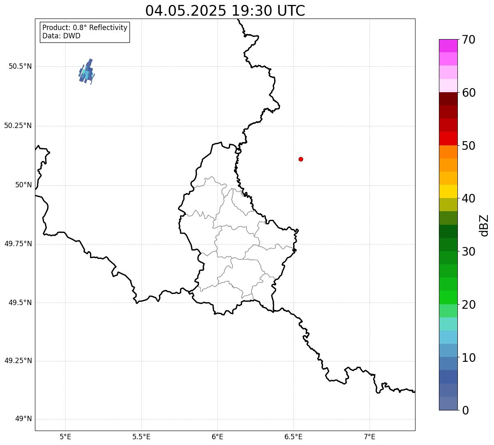494x445 pixels.
Task: Click the title '04.05.2025 19:30 UTC'
Action: click(x=225, y=11)
